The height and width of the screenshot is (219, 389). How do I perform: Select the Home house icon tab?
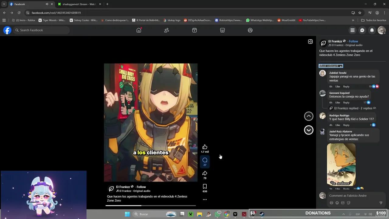139,30
